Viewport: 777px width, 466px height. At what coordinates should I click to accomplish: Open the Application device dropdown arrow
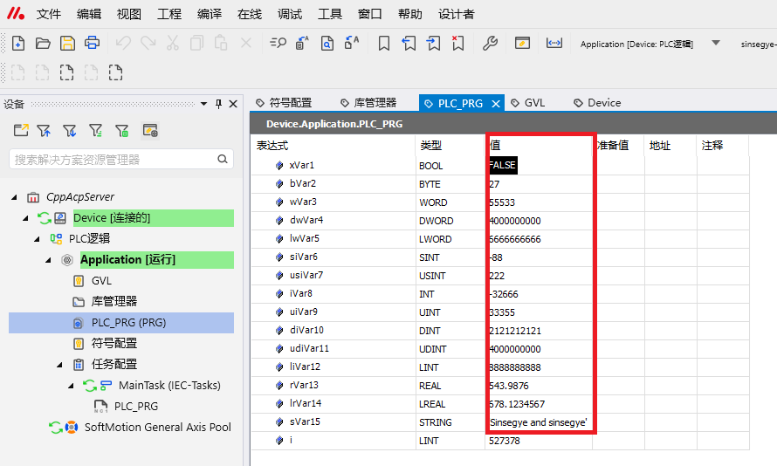[x=716, y=43]
